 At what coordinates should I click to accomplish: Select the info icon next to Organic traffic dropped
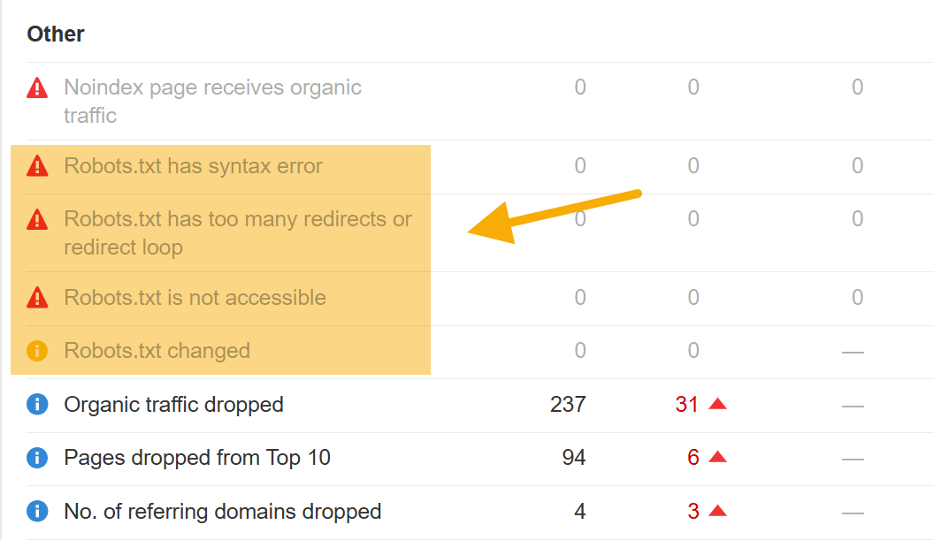(36, 404)
